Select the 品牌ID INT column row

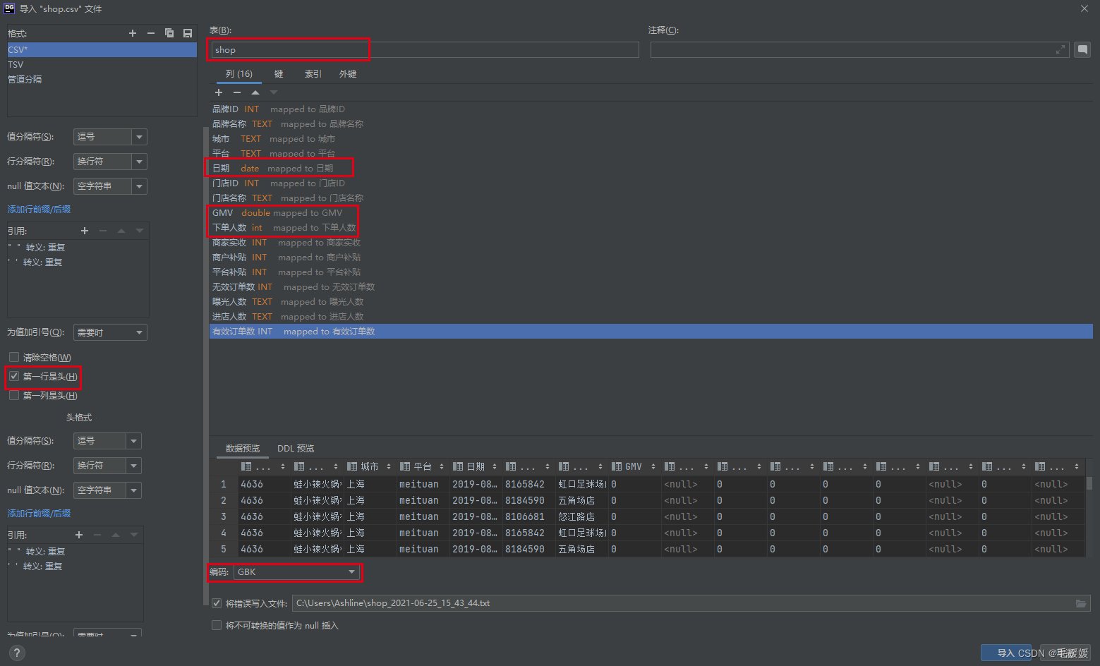point(651,109)
